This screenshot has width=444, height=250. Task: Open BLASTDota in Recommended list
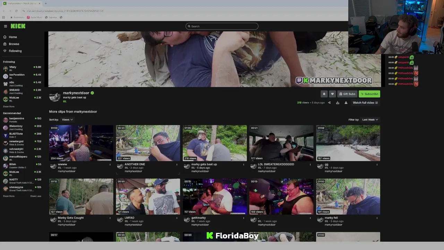[x=22, y=135]
